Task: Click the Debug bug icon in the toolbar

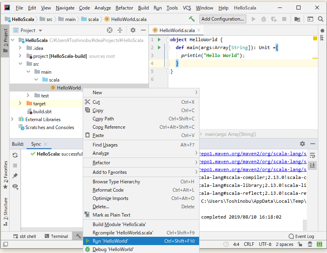Action: pos(264,19)
